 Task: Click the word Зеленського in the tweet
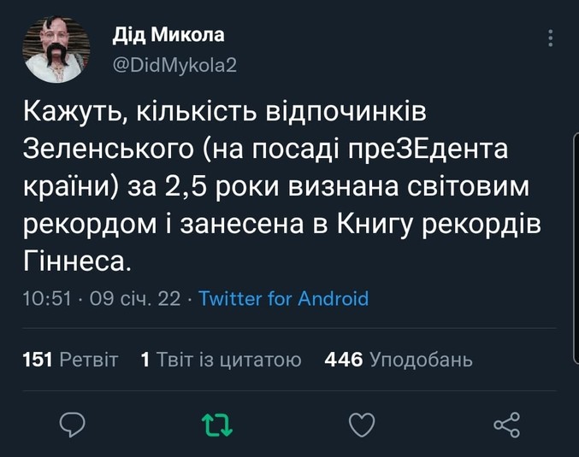108,149
